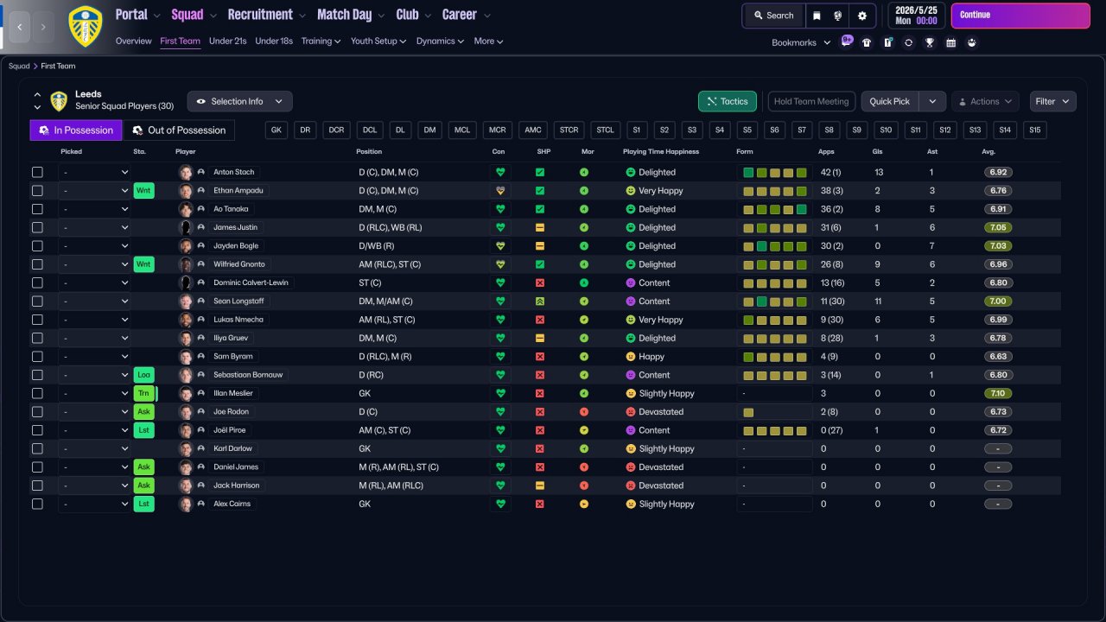Tick the checkbox for Wilfried Gnonto

tap(37, 264)
